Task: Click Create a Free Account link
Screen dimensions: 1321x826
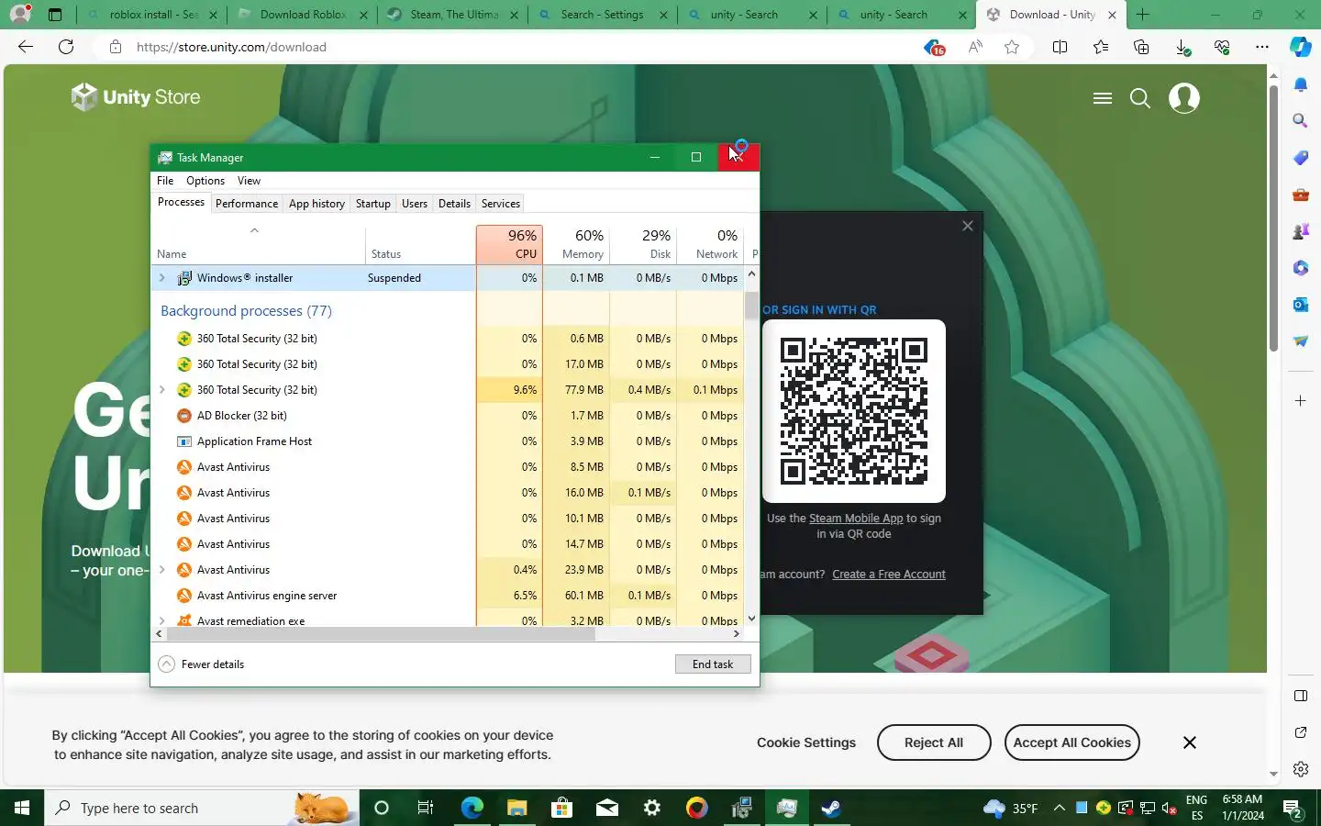Action: 889,575
